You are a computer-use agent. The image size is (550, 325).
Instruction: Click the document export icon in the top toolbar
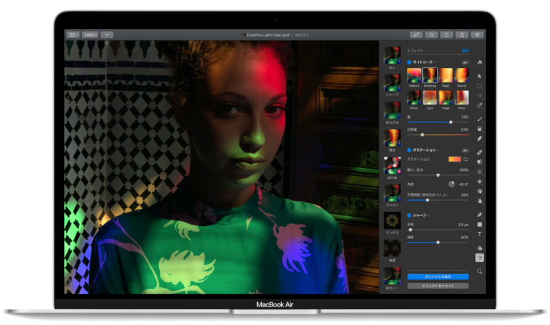tap(446, 35)
